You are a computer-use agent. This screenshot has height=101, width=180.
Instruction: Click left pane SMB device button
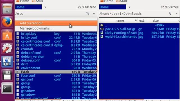point(37,1)
